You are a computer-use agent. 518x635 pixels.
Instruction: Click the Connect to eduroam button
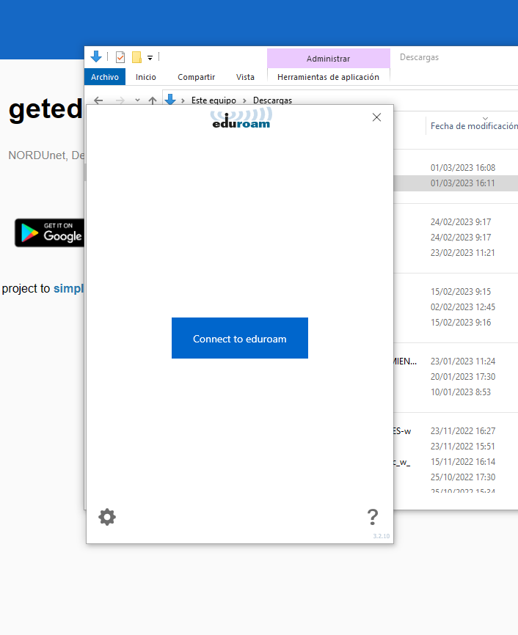pos(239,338)
